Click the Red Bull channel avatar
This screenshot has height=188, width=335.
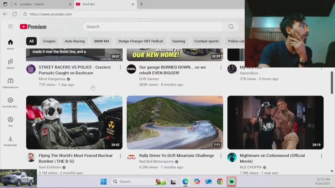[131, 157]
